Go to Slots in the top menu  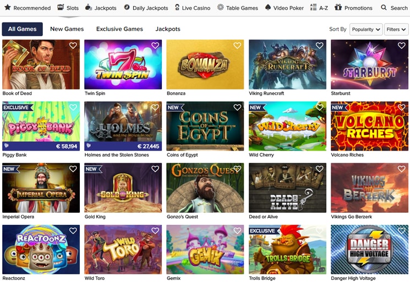click(68, 8)
